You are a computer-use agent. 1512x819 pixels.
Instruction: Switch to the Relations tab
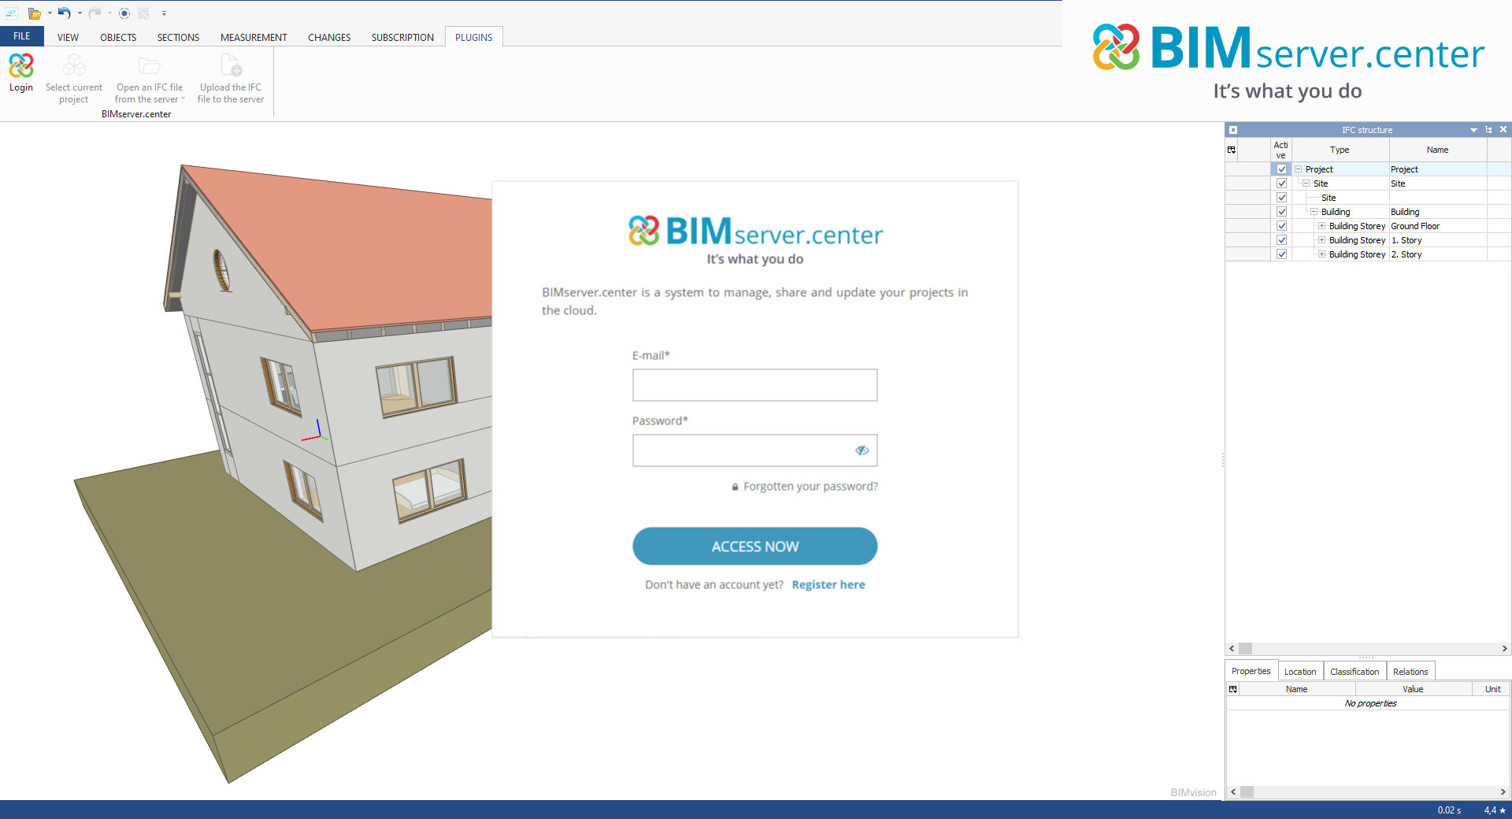coord(1410,672)
